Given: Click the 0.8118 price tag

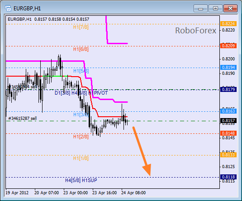Looking at the screenshot, I should 228,177.
